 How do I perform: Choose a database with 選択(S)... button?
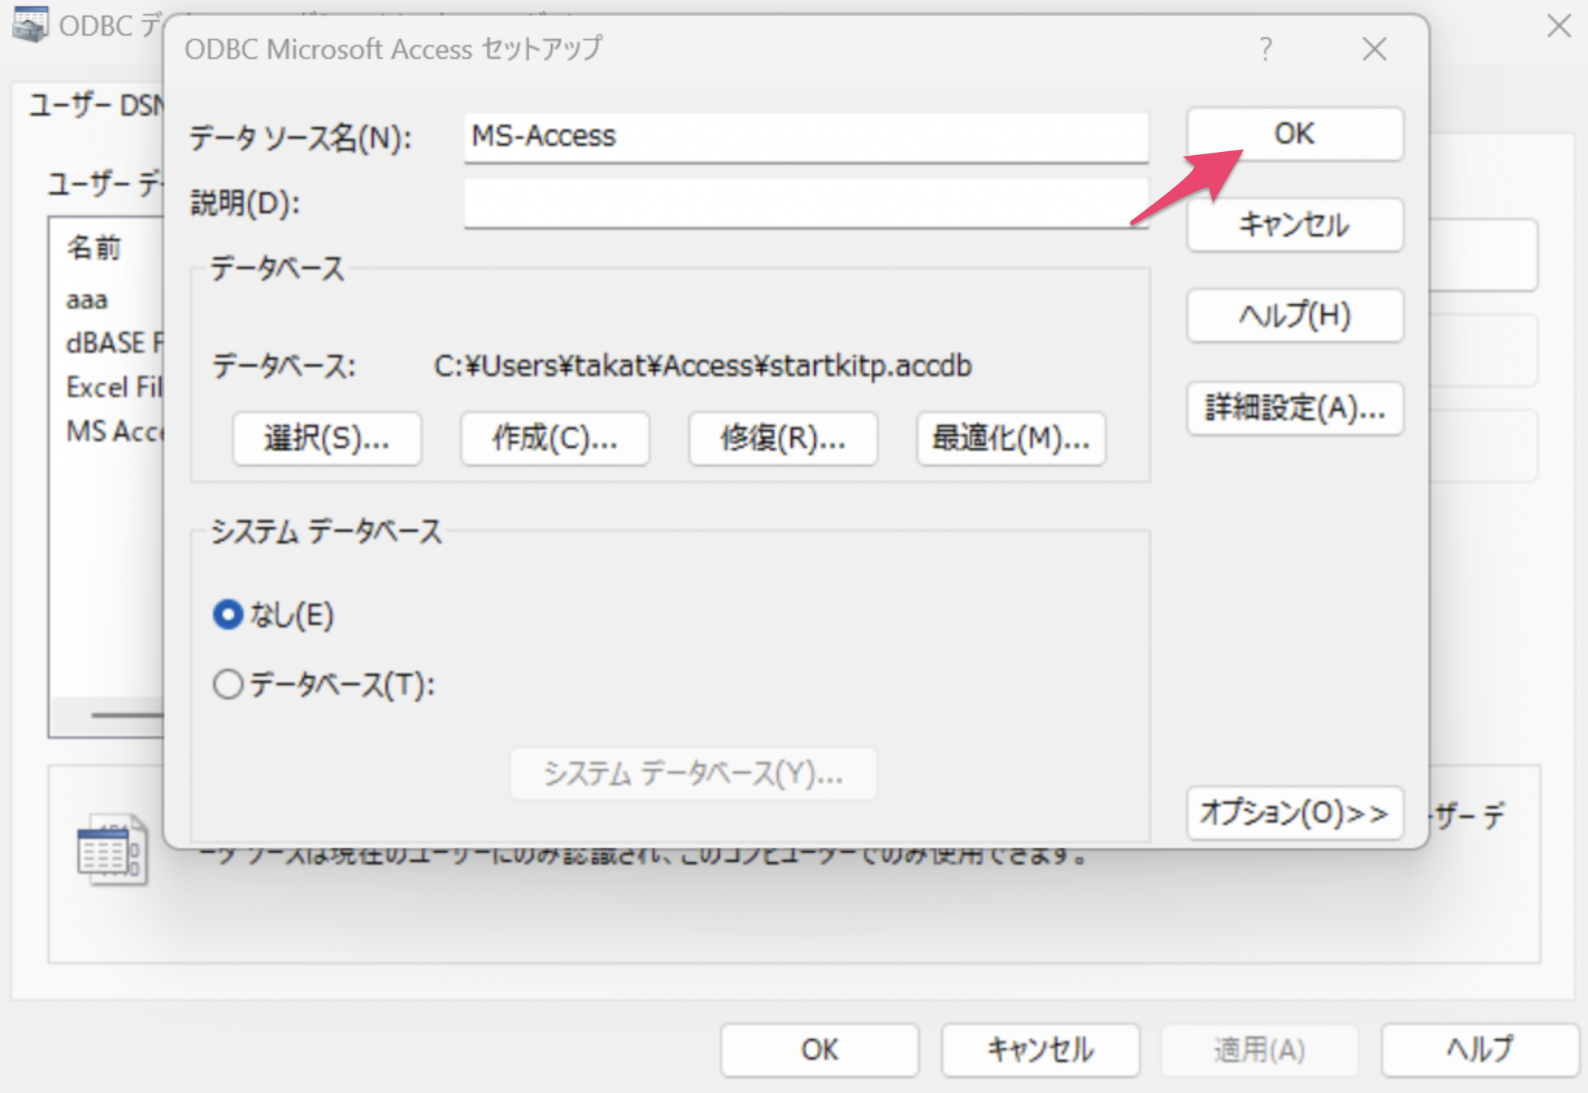(x=326, y=439)
